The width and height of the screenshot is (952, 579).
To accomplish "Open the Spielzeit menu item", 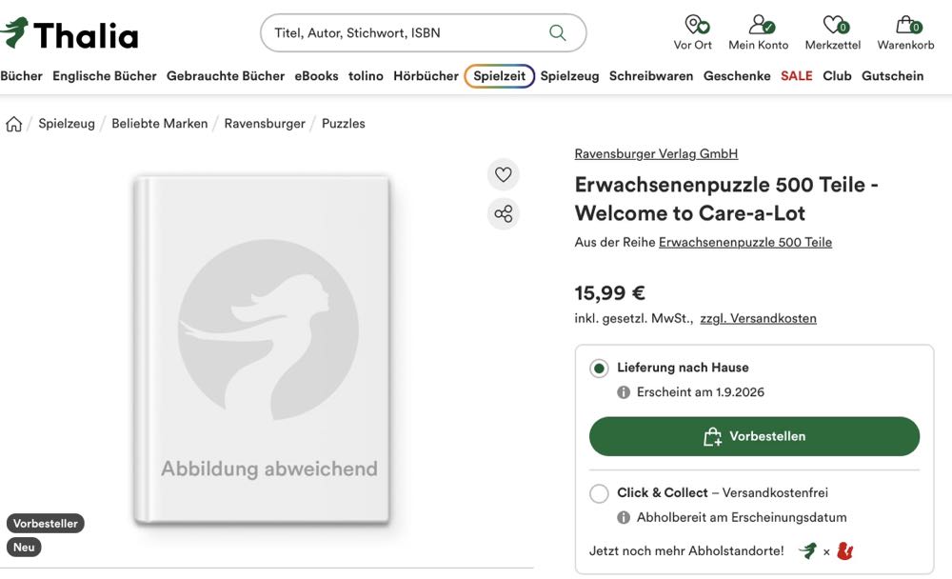I will 500,76.
